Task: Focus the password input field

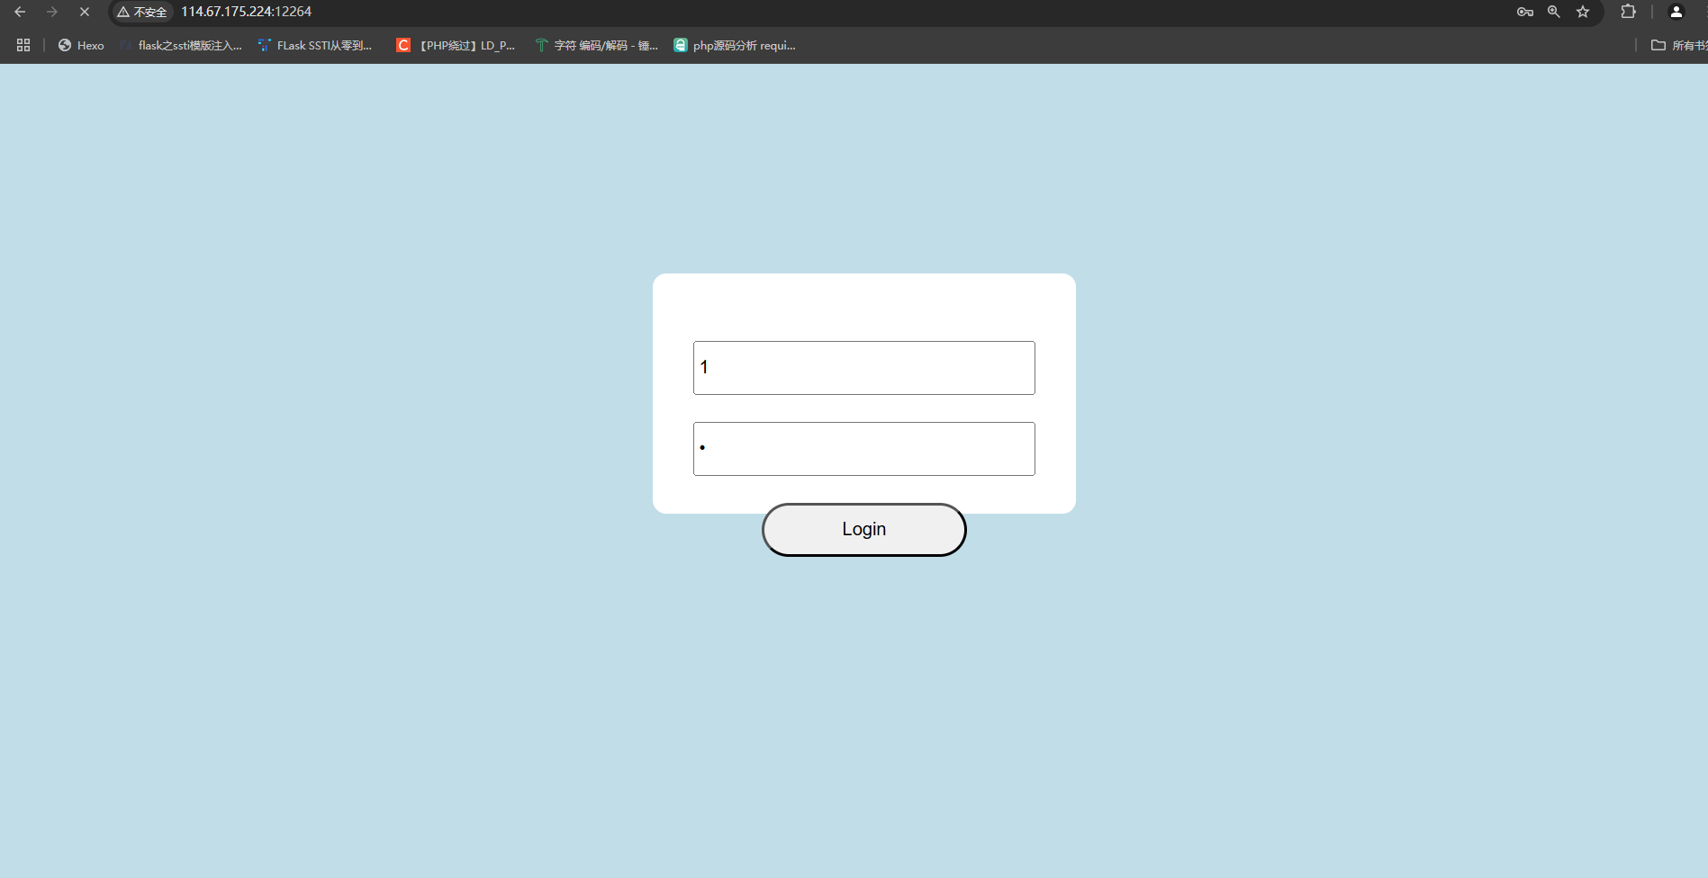Action: 863,449
